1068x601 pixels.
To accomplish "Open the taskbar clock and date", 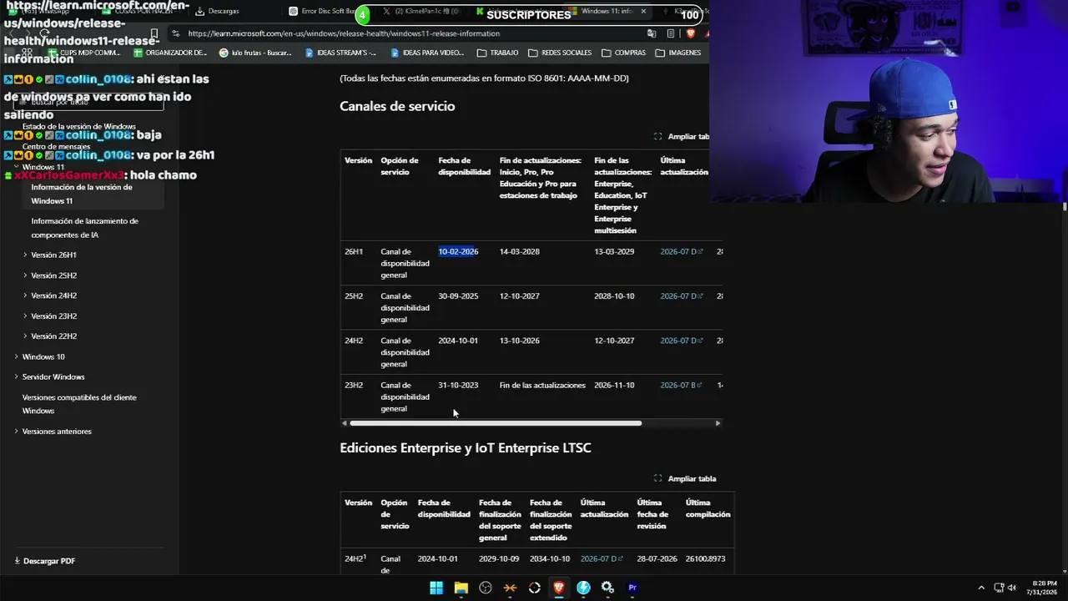I will [x=1044, y=588].
